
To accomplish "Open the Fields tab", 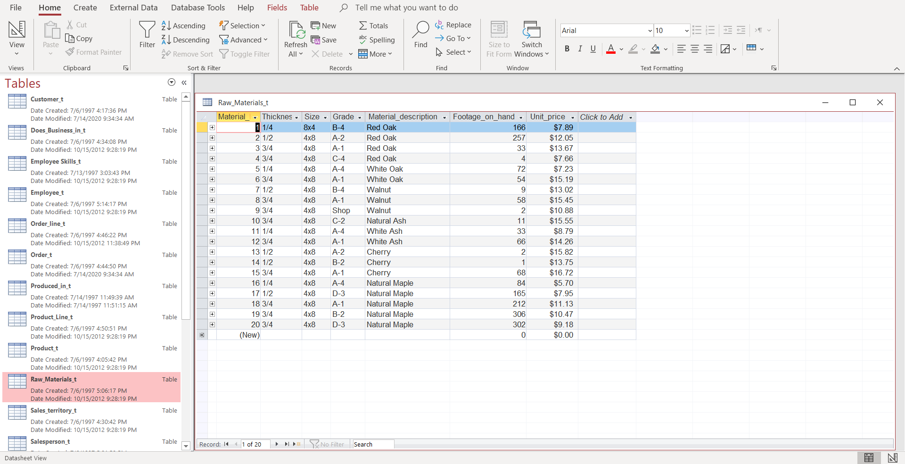I will (277, 8).
